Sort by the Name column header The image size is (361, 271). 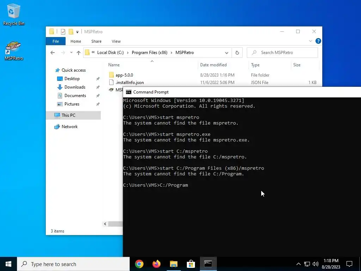tap(152, 65)
